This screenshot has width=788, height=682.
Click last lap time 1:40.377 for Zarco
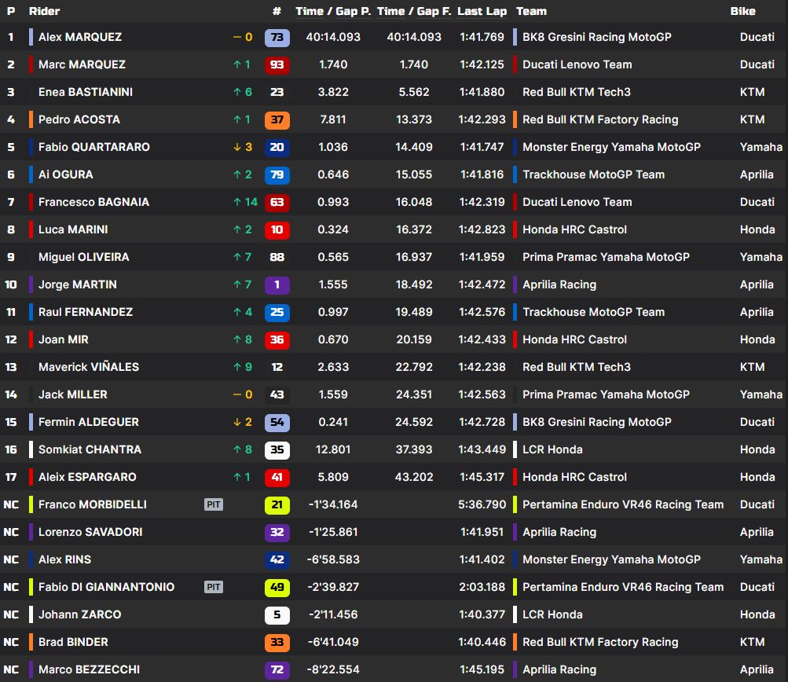click(482, 614)
